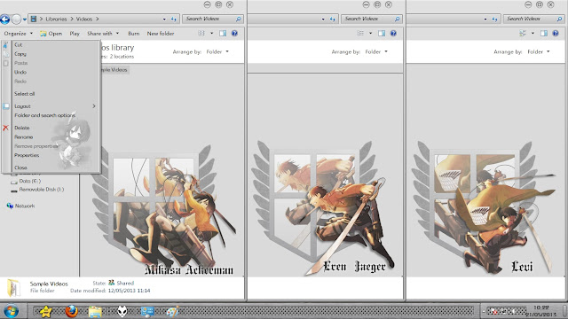The image size is (568, 319).
Task: Click refresh icon beside middle address bar
Action: [x=332, y=19]
